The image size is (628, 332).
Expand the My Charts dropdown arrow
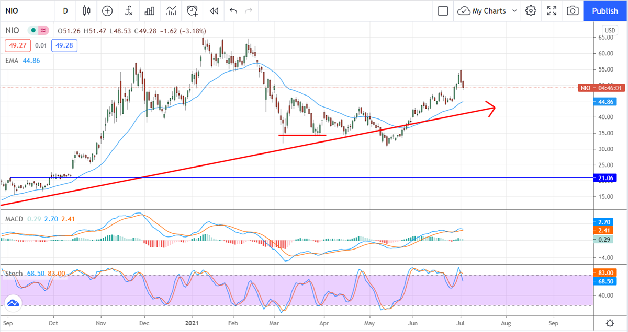[514, 10]
